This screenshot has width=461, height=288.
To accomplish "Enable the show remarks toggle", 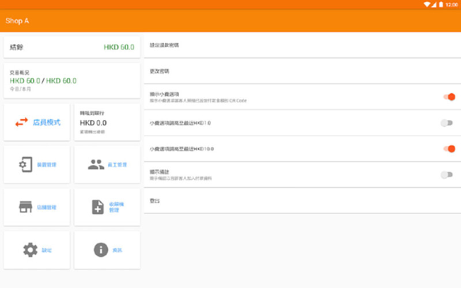I will pos(447,175).
